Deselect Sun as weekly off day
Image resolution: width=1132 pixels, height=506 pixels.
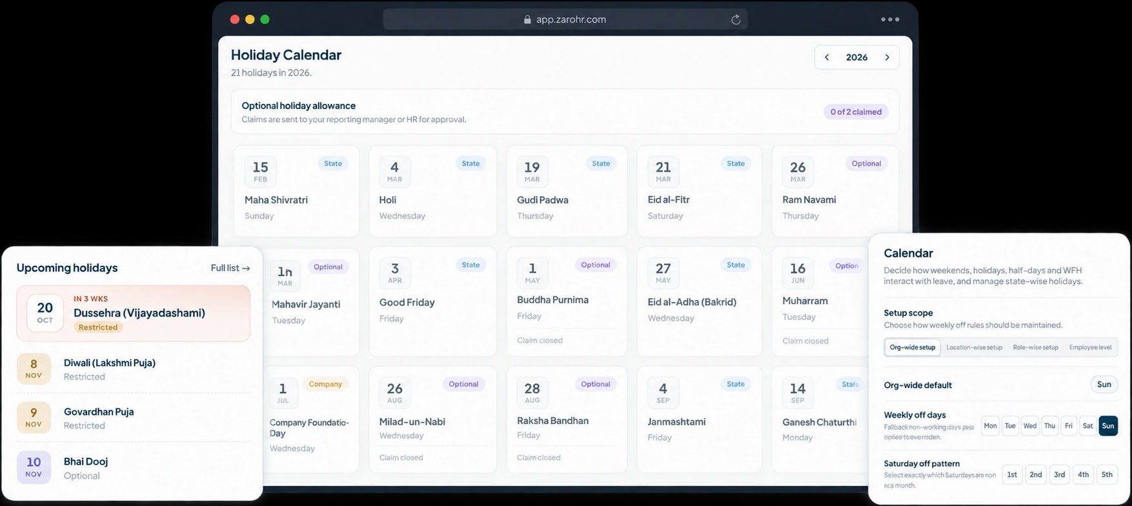(x=1108, y=426)
